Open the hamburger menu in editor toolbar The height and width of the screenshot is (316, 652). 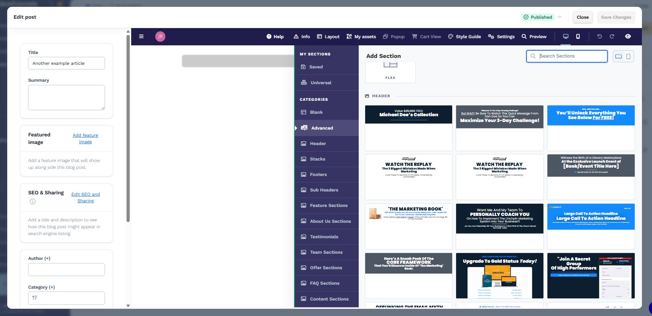click(x=141, y=36)
